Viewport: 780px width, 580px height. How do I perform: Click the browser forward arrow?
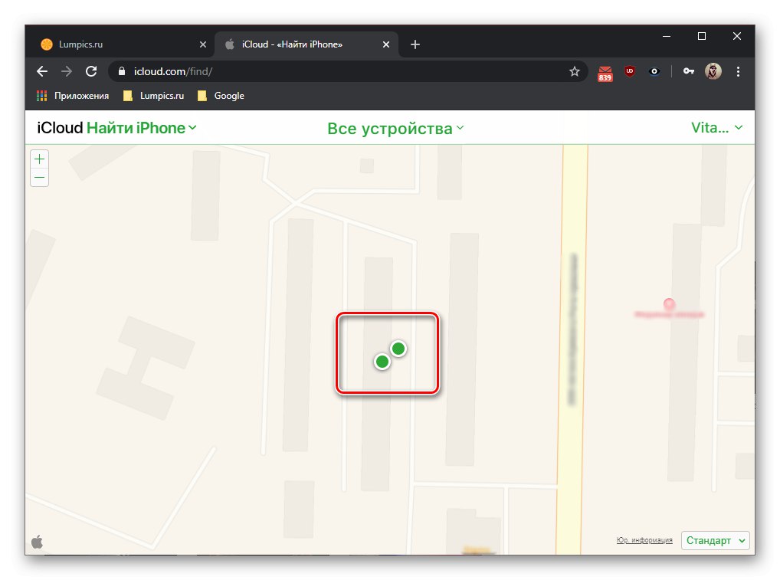(x=67, y=71)
